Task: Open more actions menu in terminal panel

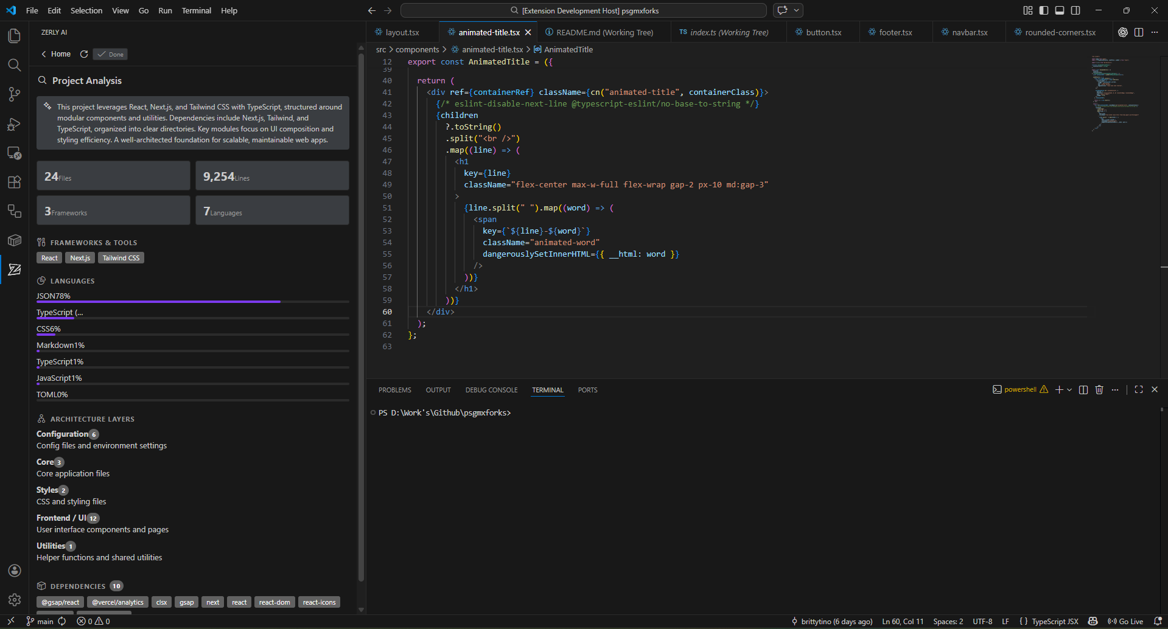Action: (1115, 389)
